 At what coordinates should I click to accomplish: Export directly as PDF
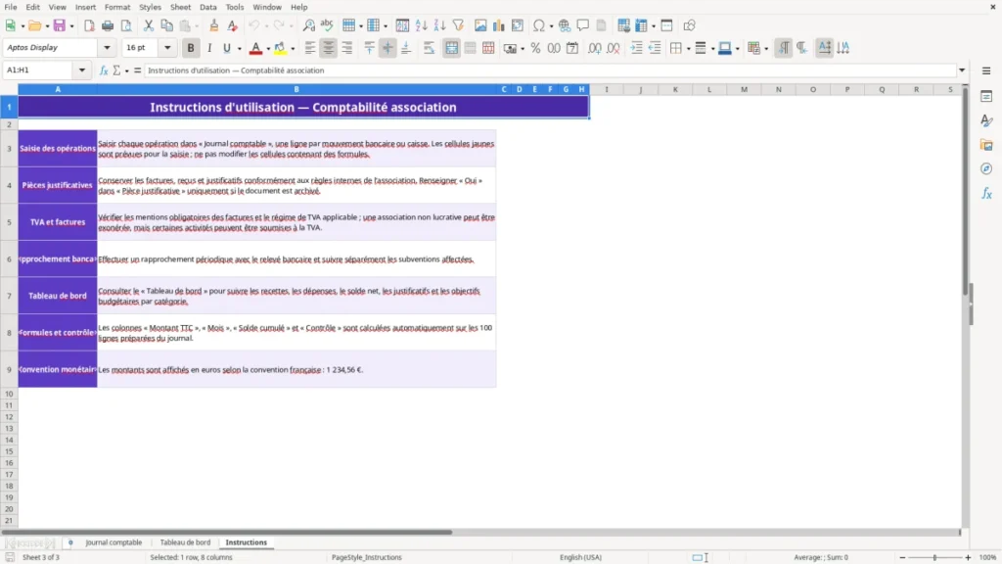click(x=89, y=25)
